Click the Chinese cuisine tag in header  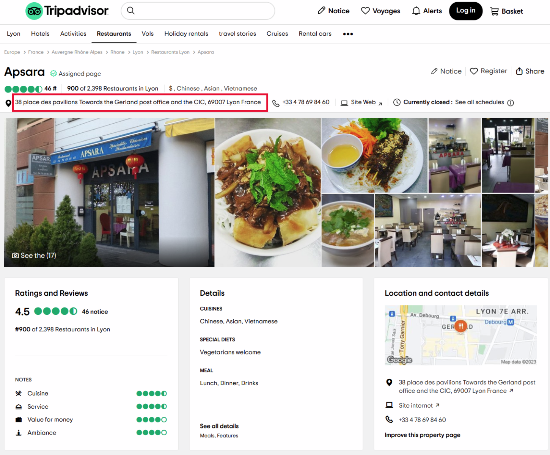[x=188, y=88]
